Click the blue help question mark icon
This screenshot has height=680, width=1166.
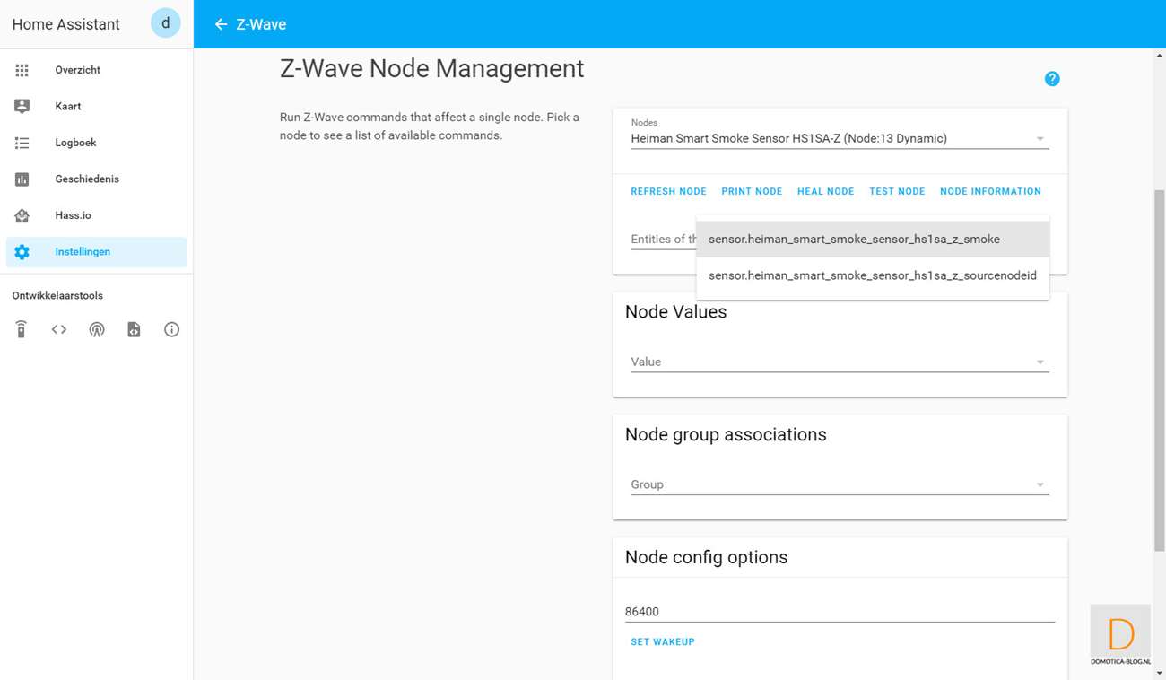coord(1052,79)
